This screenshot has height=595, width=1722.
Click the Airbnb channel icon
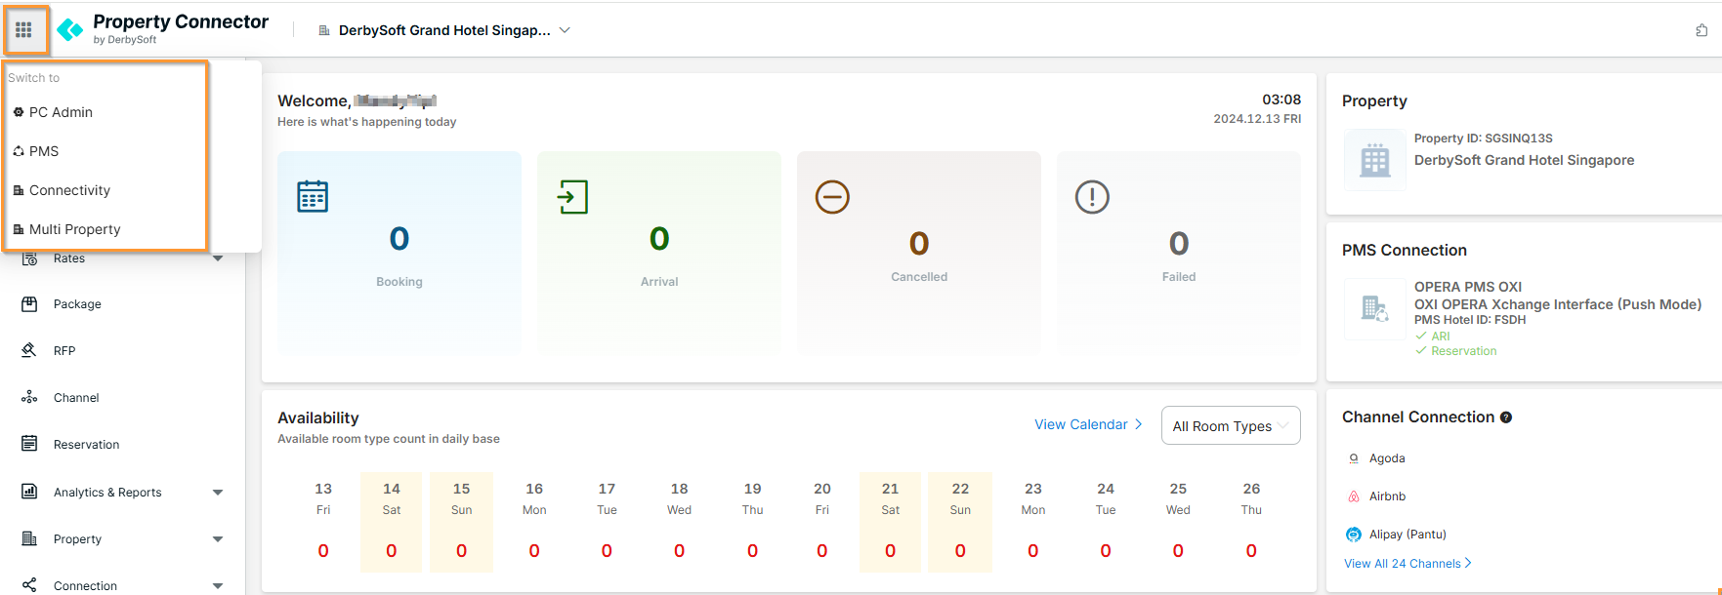[1354, 496]
